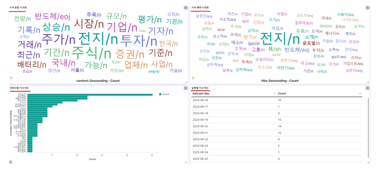Click 날짜별 기사 개수 panel title

[x=200, y=88]
